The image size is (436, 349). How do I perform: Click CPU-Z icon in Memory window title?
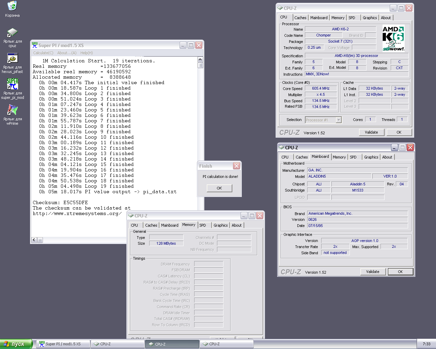coord(131,215)
